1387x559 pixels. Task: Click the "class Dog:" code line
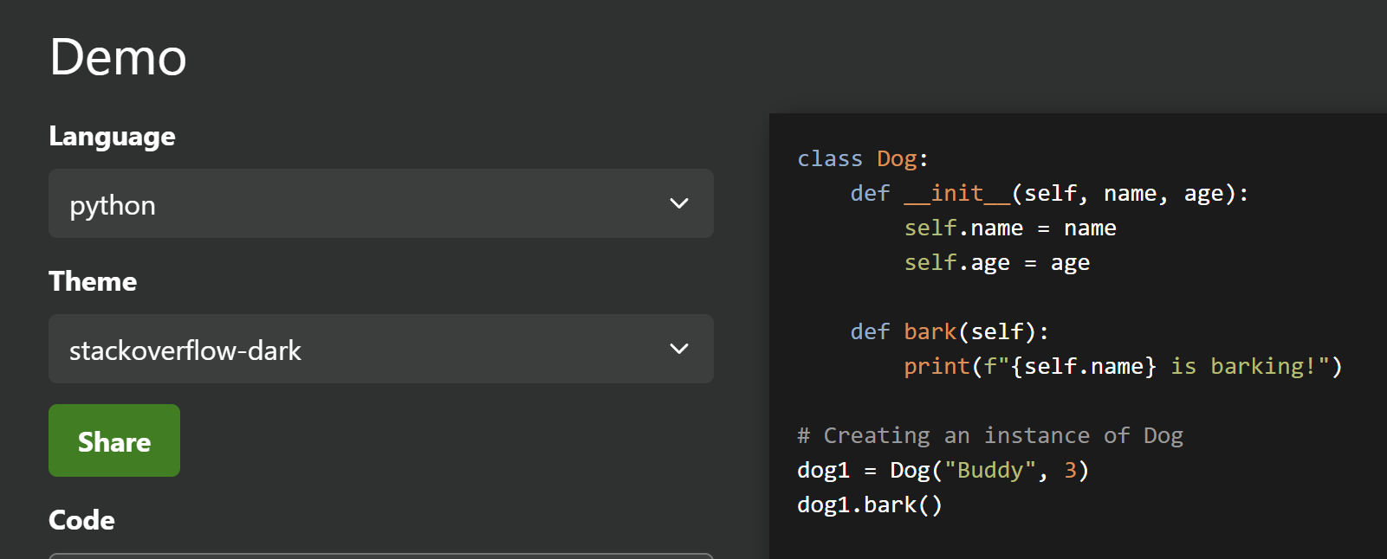coord(863,158)
